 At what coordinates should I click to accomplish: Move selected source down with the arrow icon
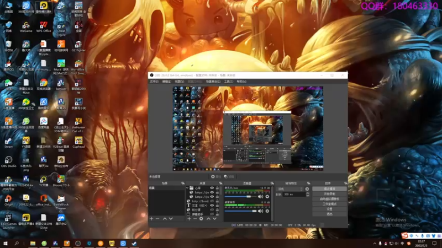click(x=214, y=219)
